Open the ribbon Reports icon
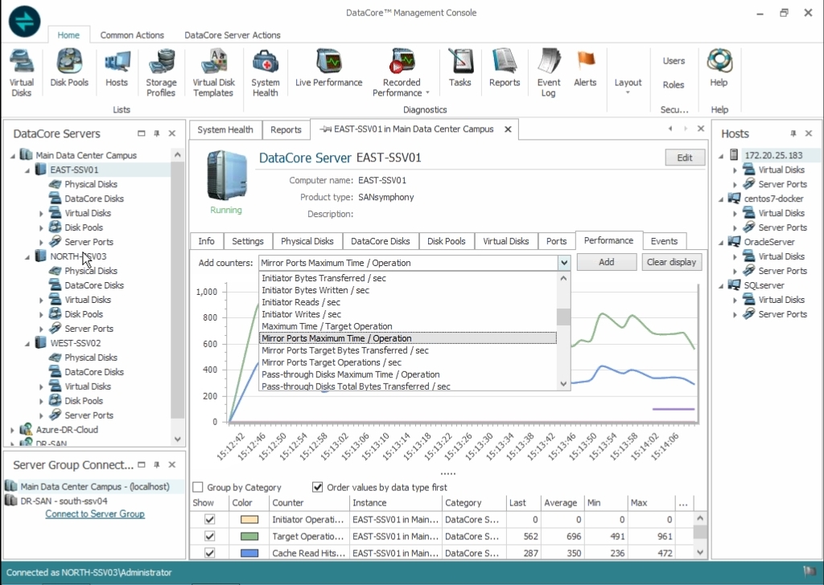The width and height of the screenshot is (824, 585). click(505, 67)
